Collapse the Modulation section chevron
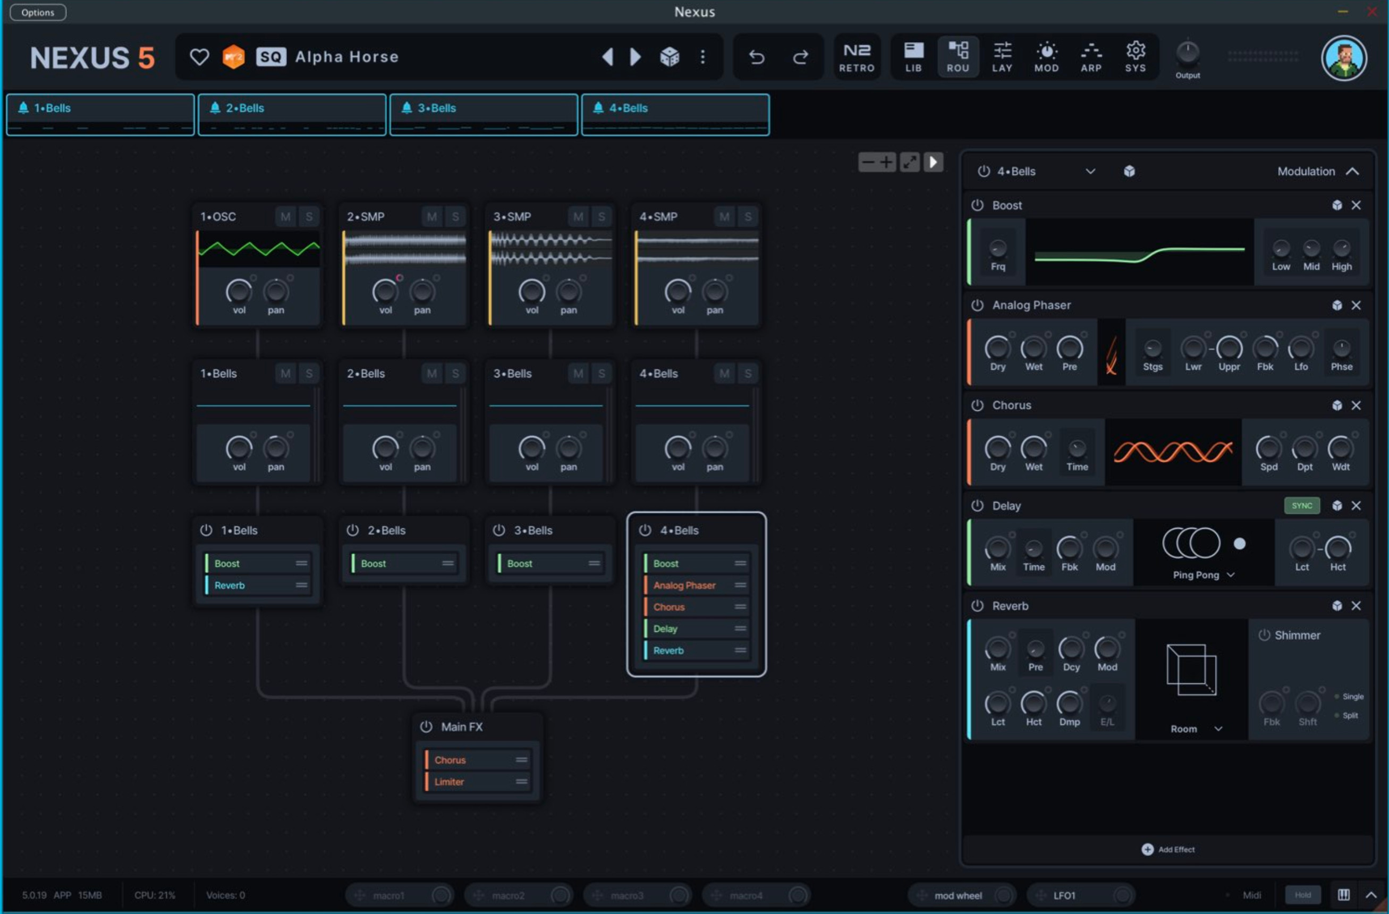The width and height of the screenshot is (1389, 914). [1352, 171]
